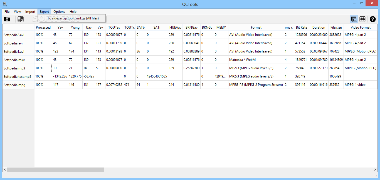380x180 pixels.
Task: Sort by the Vav column header
Action: (x=100, y=27)
